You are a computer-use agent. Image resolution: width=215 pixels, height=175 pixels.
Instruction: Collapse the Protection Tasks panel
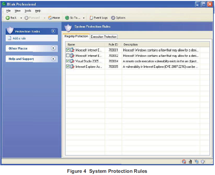pyautogui.click(x=53, y=31)
